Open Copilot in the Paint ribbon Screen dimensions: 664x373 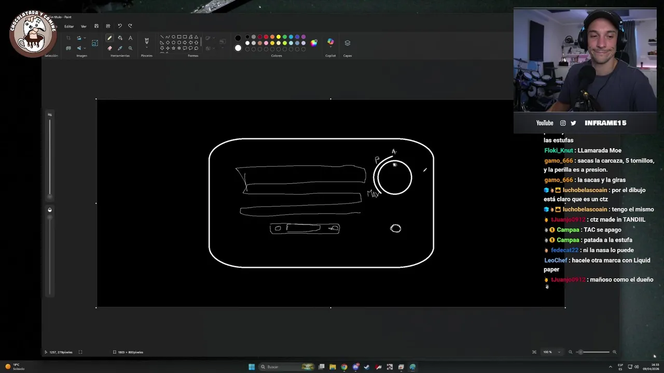click(330, 41)
